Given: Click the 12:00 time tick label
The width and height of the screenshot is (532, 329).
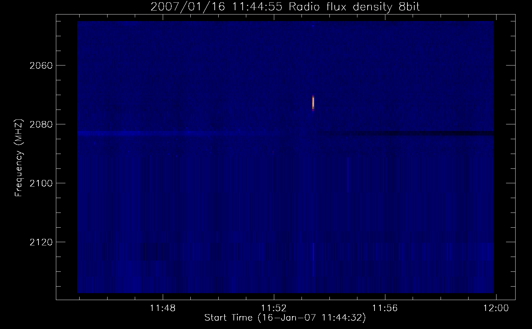Looking at the screenshot, I should coord(496,308).
